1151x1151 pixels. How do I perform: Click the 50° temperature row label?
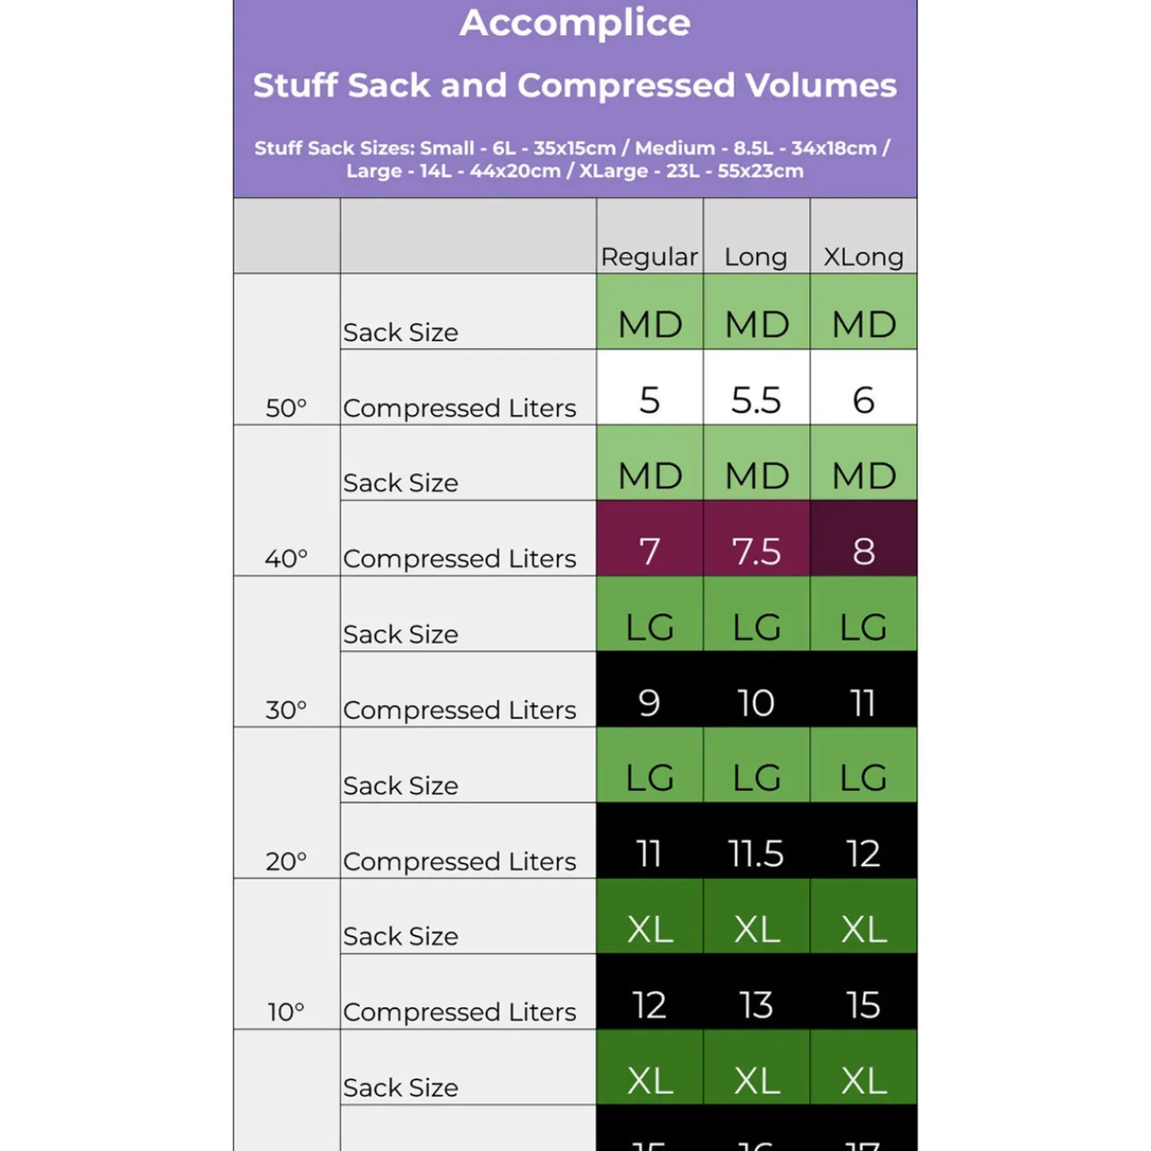point(286,407)
